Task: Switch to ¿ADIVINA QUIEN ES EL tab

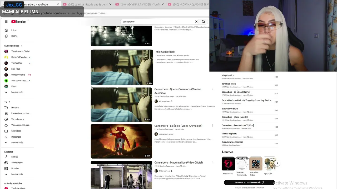Action: pyautogui.click(x=188, y=4)
